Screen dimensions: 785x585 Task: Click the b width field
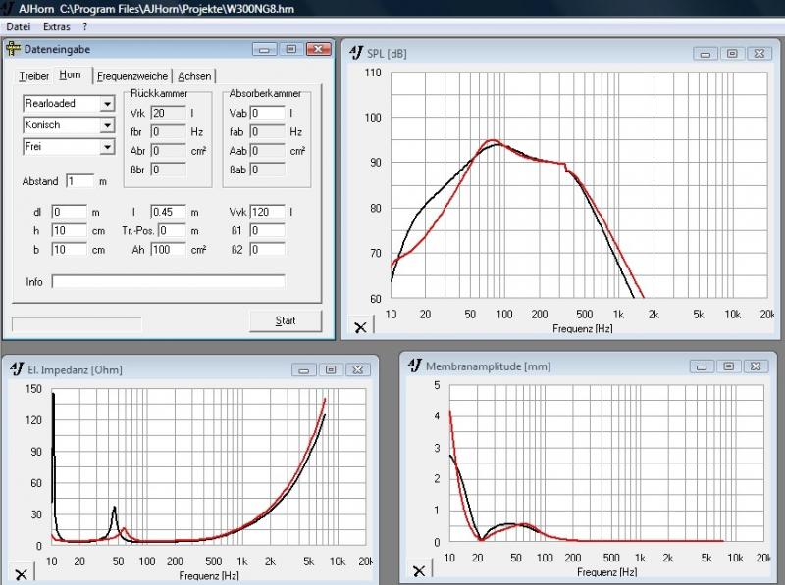tap(69, 250)
